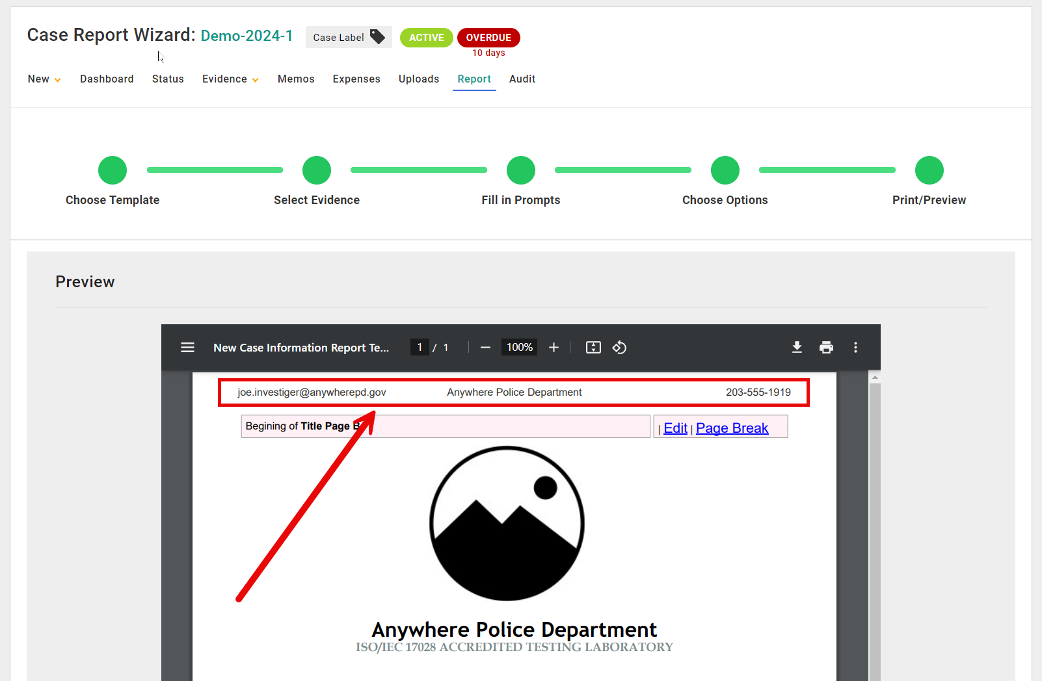Go to the Choose Options step circle

(x=725, y=170)
